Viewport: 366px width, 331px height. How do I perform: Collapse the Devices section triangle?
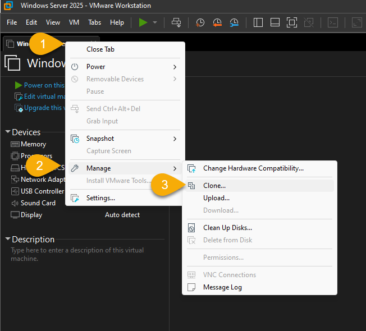click(8, 132)
